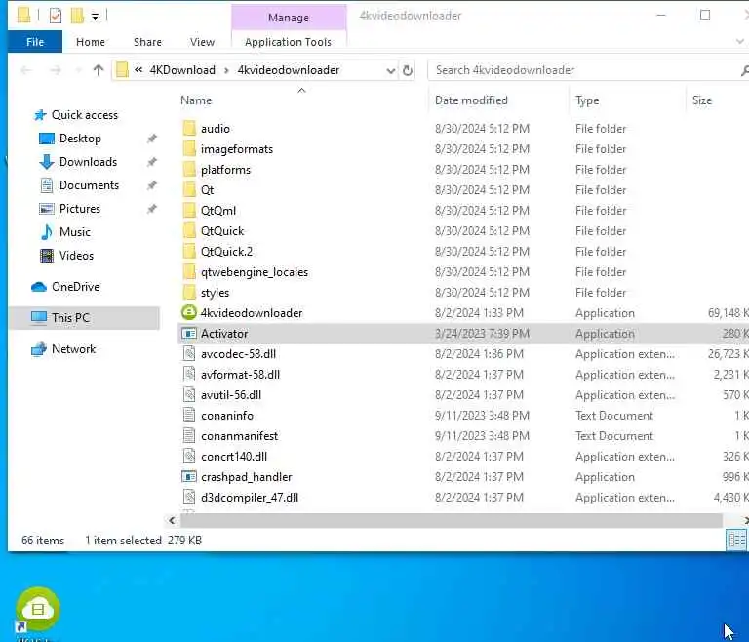
Task: Open the Customize Quick Access Toolbar dropdown
Action: (95, 17)
